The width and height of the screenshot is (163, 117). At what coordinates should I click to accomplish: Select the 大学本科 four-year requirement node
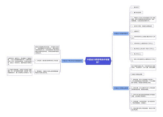pos(143,44)
